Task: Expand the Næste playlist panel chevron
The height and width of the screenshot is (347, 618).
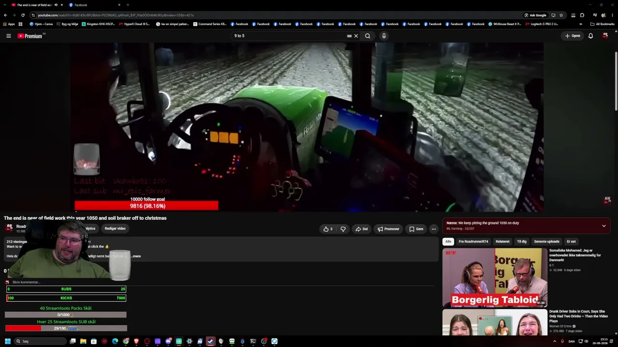Action: tap(604, 226)
